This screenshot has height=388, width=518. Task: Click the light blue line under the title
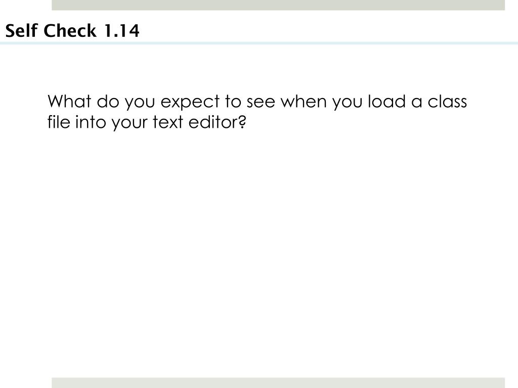(x=259, y=43)
